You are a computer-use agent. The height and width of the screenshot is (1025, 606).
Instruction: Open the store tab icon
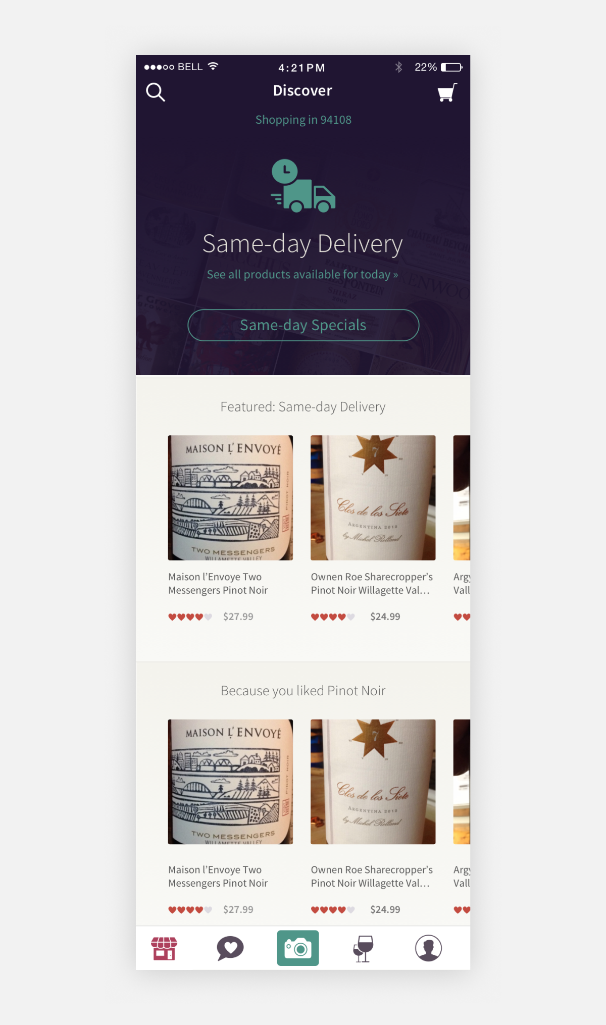coord(164,948)
